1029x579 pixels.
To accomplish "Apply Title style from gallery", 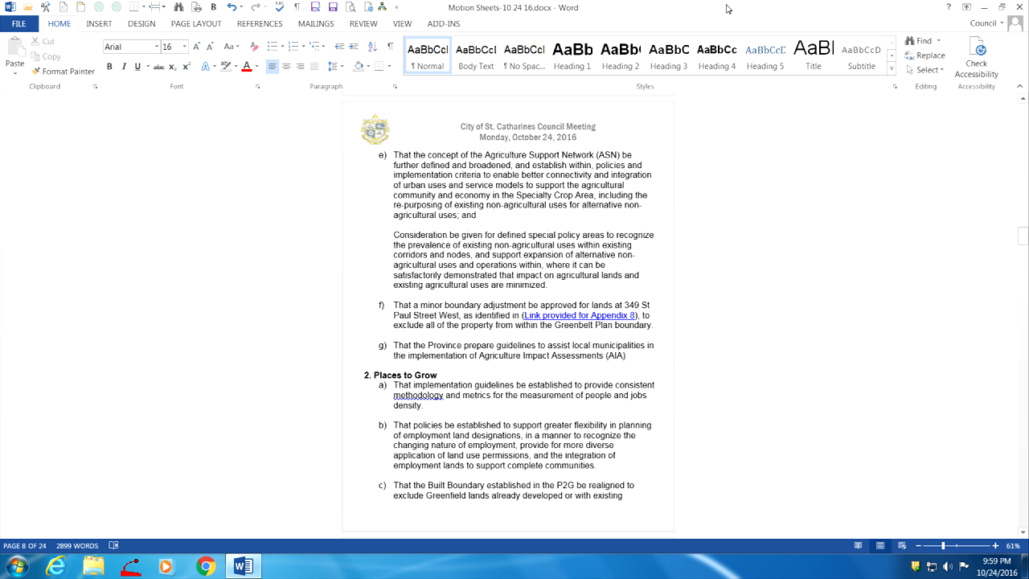I will [814, 55].
